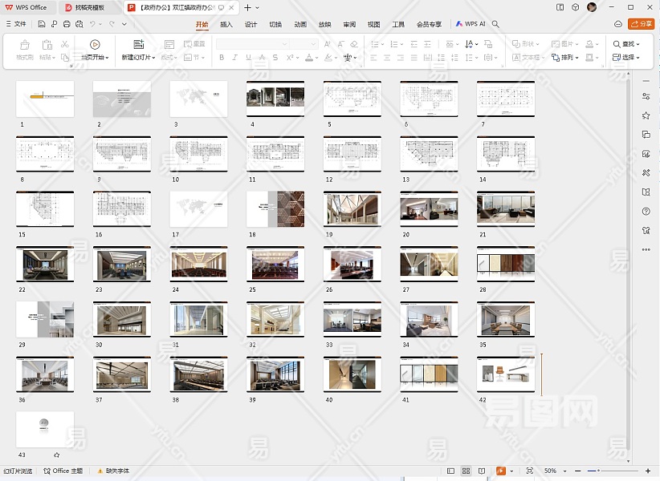
Task: Switch to slide sorter view button
Action: [x=465, y=471]
